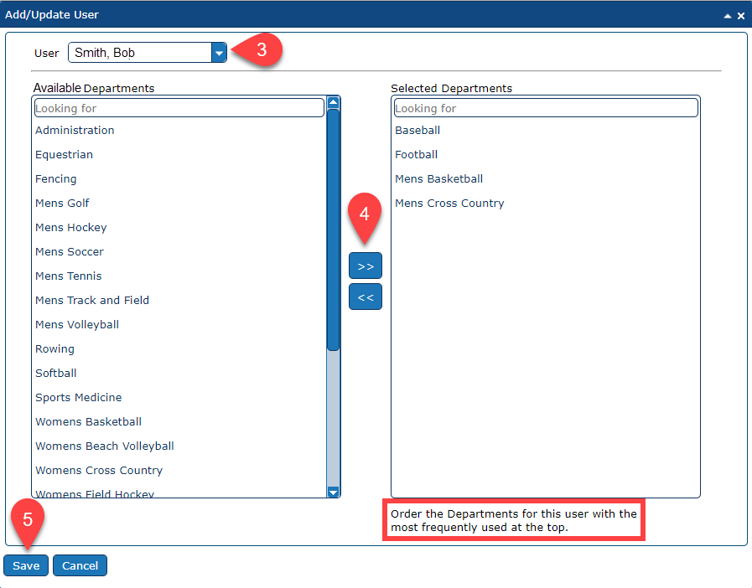752x588 pixels.
Task: Click the Available Departments scrollbar thumb
Action: point(334,230)
